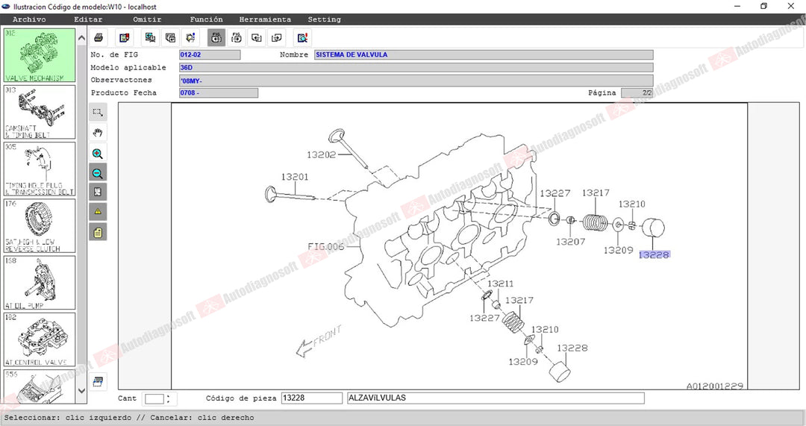Click the search document icon with red exclamation

pos(302,37)
